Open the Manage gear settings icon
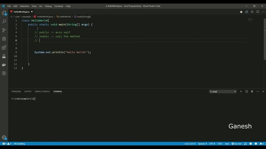Viewport: 266px width, 149px height. click(x=4, y=137)
